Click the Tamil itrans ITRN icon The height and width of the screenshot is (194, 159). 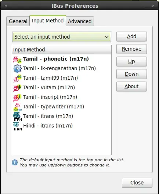click(18, 116)
